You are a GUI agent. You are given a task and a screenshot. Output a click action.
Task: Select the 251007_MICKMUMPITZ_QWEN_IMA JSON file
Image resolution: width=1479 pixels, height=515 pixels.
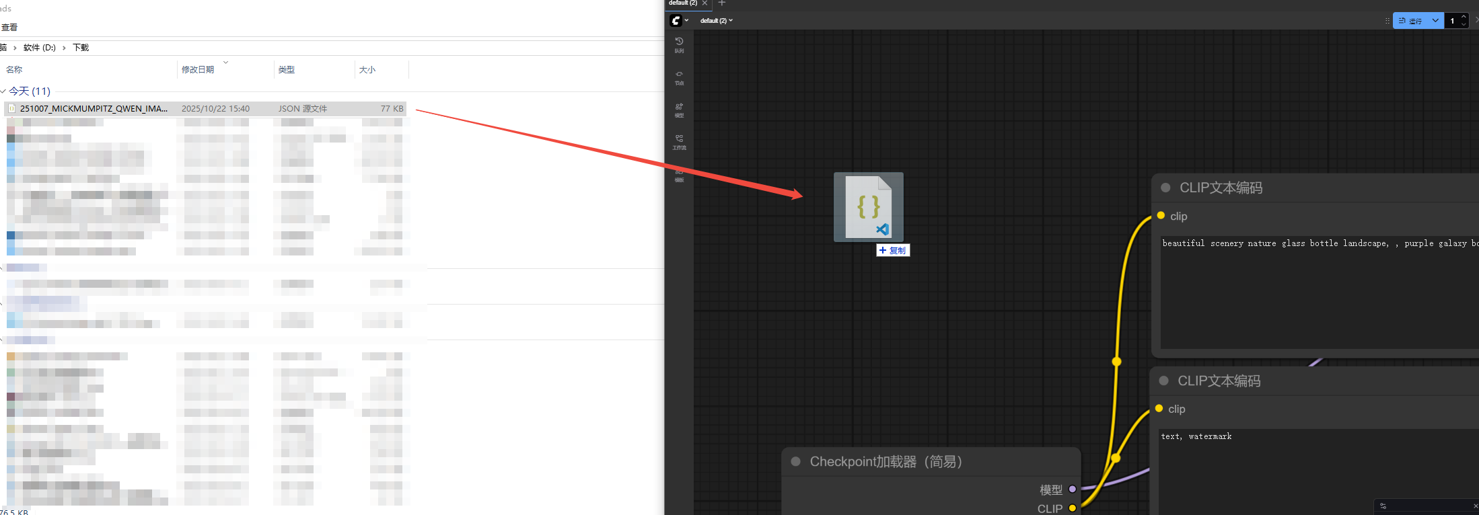(x=94, y=109)
